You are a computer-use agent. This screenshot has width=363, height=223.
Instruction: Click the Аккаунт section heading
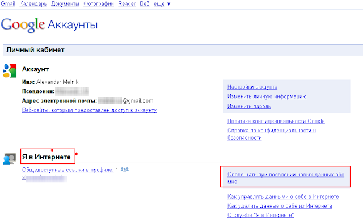tap(35, 69)
